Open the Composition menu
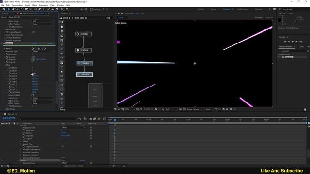310x174 pixels. click(17, 5)
